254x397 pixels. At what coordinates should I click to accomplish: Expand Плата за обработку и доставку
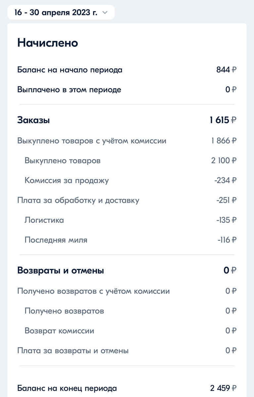[x=127, y=200]
